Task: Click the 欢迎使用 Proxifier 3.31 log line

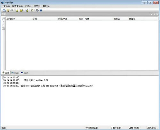Action: pos(36,80)
